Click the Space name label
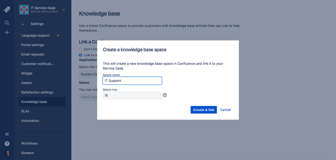The width and height of the screenshot is (336, 160). [111, 75]
